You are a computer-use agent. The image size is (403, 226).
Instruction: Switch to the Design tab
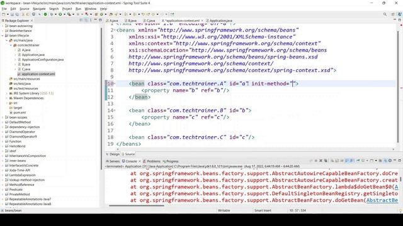tap(113, 154)
